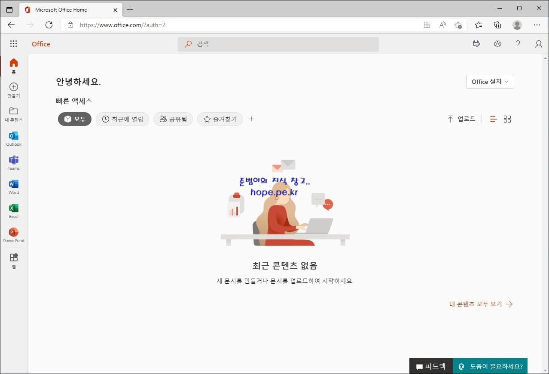
Task: Expand the Office 설치 dropdown
Action: coord(490,82)
